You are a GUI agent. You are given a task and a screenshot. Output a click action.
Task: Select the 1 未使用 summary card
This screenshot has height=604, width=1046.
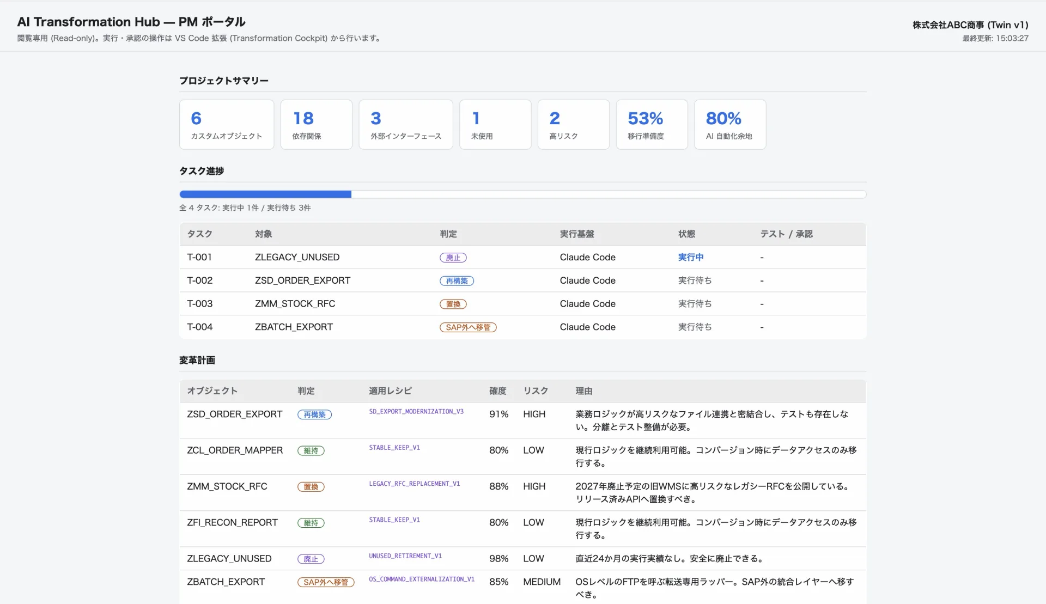click(495, 124)
